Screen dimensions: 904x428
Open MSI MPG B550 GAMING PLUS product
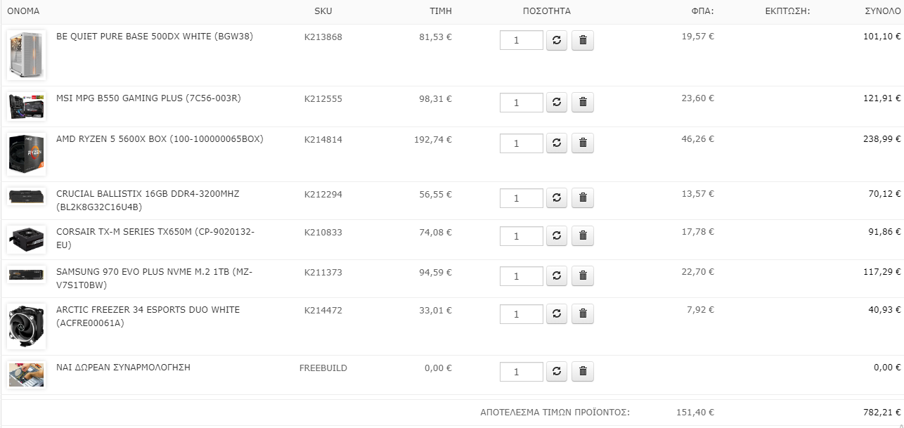[148, 98]
